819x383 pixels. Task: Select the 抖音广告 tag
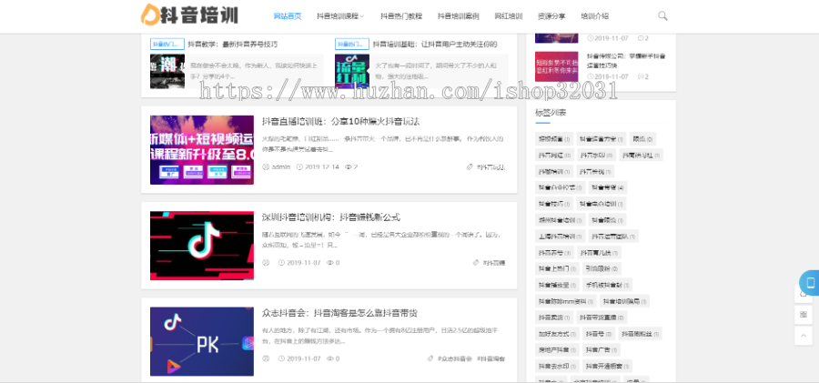[x=602, y=349]
